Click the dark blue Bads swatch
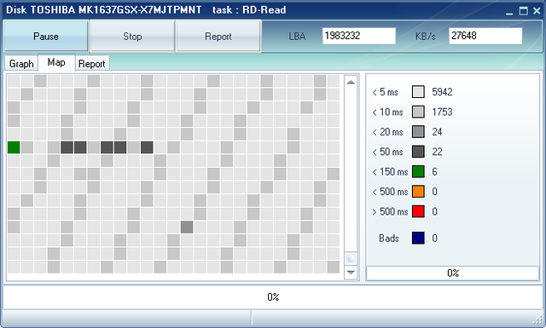The image size is (546, 328). tap(418, 239)
